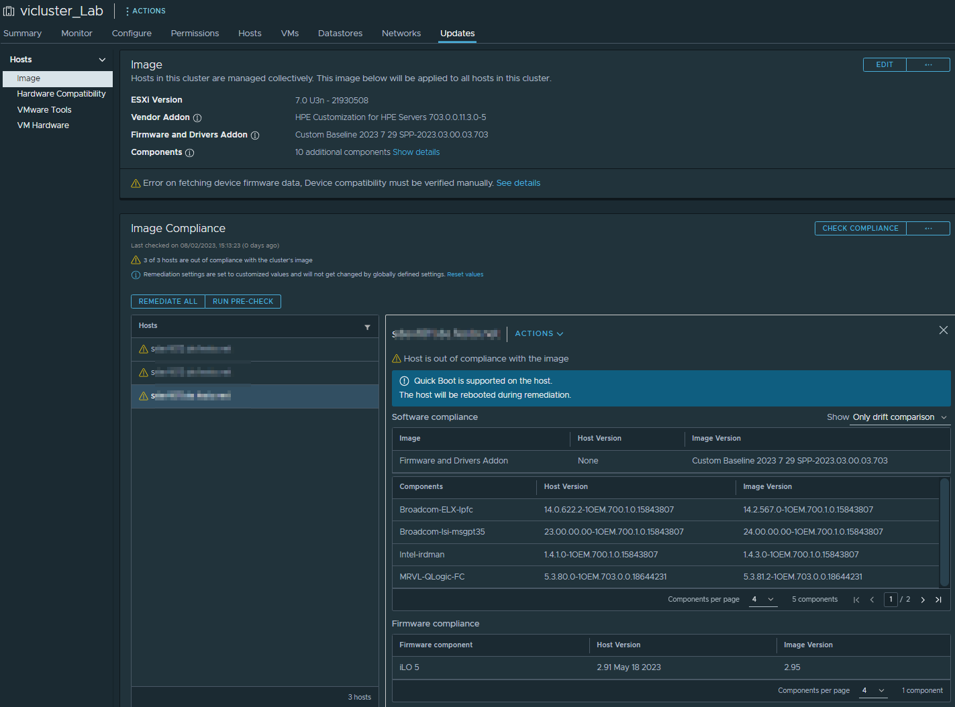Open the Datastores tab

pos(340,34)
